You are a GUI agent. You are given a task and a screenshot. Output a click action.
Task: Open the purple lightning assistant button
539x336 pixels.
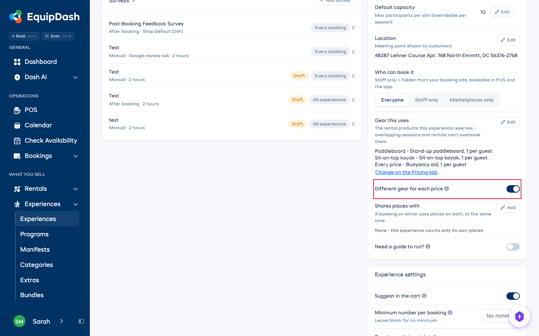tap(520, 317)
